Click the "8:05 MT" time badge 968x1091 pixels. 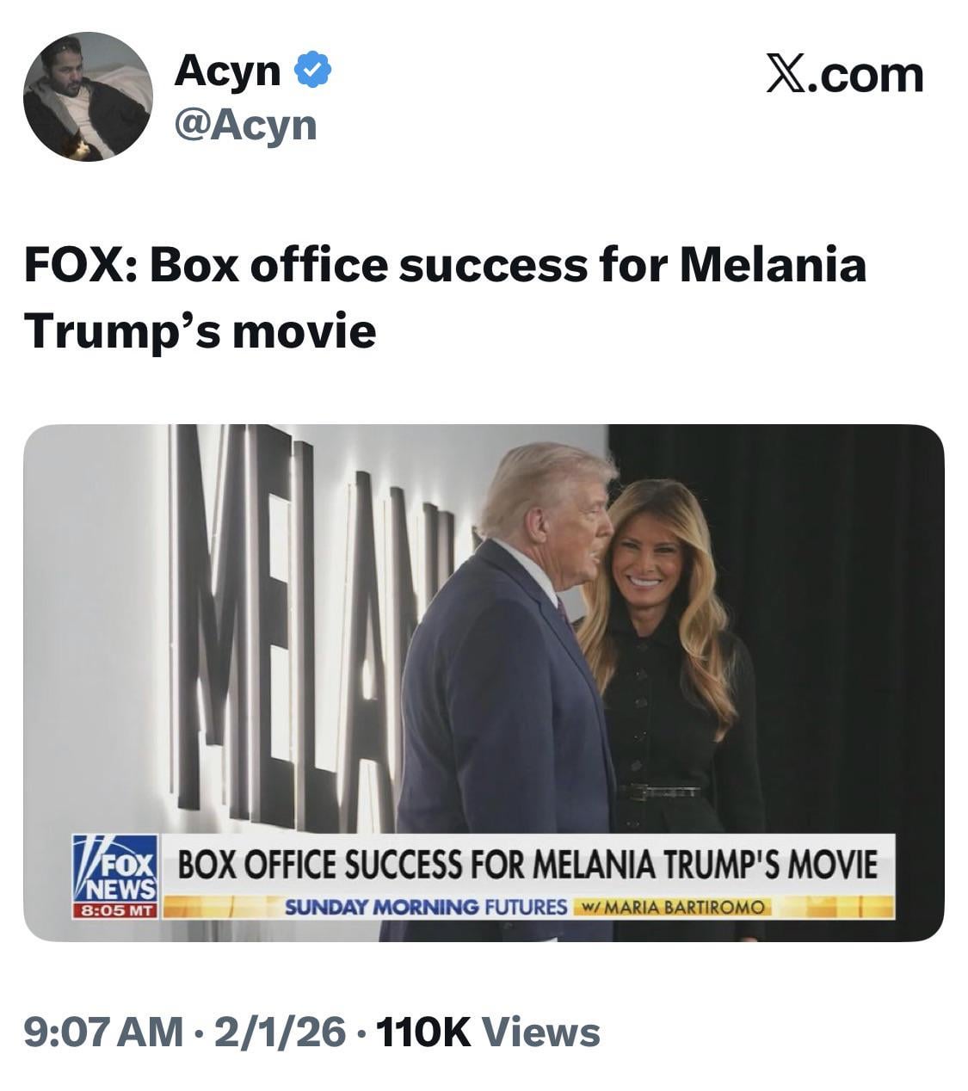point(115,909)
